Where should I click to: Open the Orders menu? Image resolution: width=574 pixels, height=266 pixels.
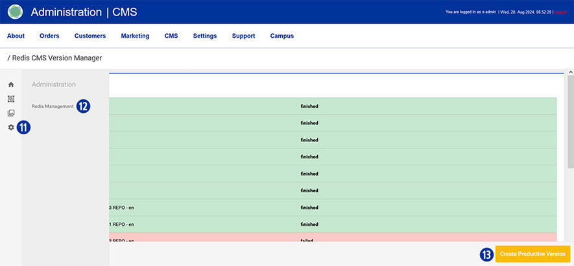click(x=49, y=36)
